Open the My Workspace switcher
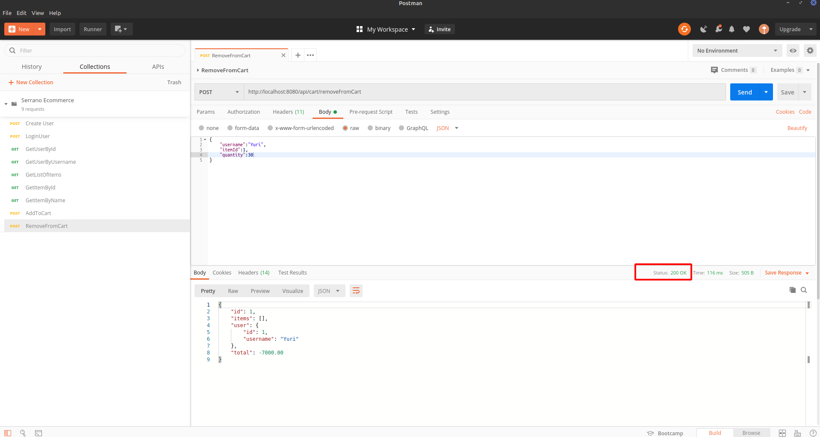This screenshot has width=820, height=437. 386,29
